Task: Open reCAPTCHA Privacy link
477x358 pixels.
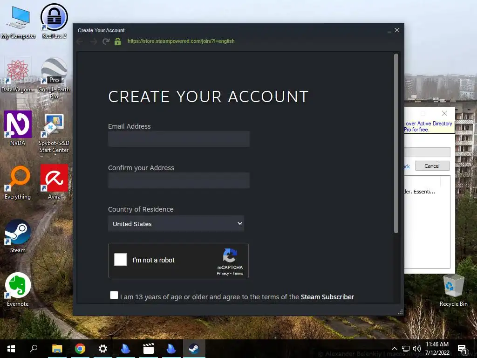Action: click(x=223, y=273)
